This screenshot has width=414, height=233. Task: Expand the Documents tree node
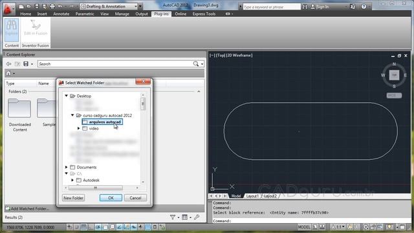pos(67,167)
